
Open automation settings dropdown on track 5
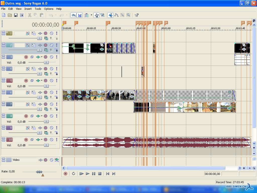[x=42, y=81]
